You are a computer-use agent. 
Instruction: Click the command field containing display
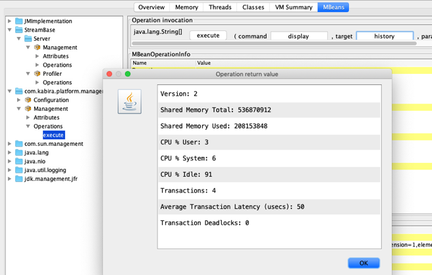pyautogui.click(x=298, y=36)
